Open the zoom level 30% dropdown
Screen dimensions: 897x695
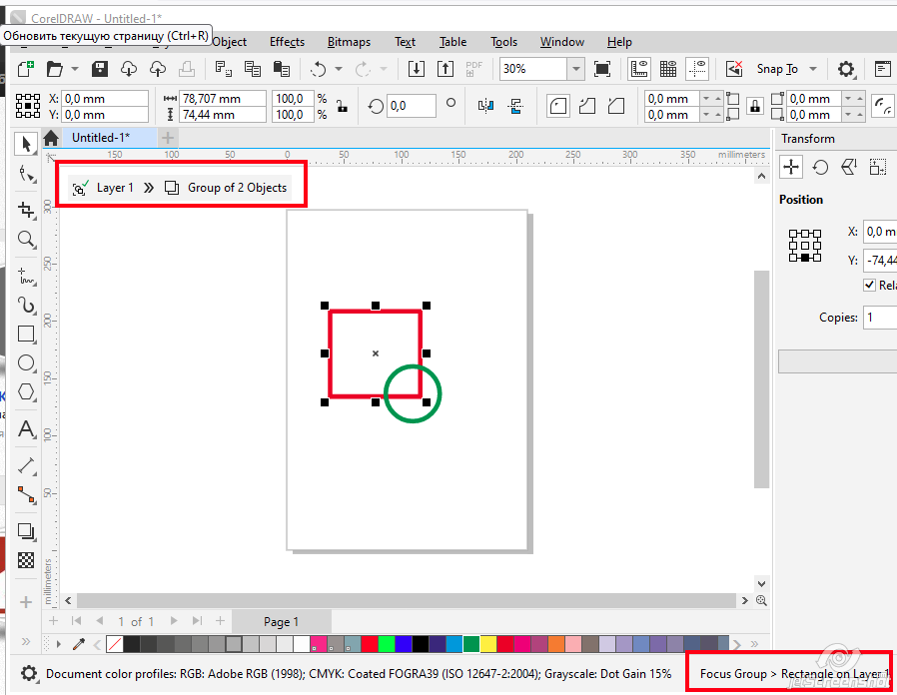click(576, 69)
